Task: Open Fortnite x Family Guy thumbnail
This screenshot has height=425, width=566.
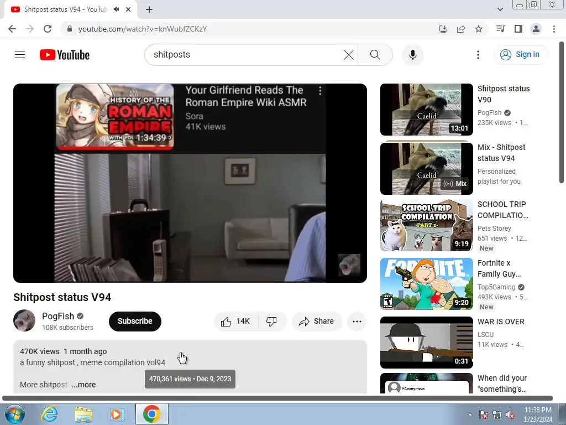Action: (x=426, y=284)
